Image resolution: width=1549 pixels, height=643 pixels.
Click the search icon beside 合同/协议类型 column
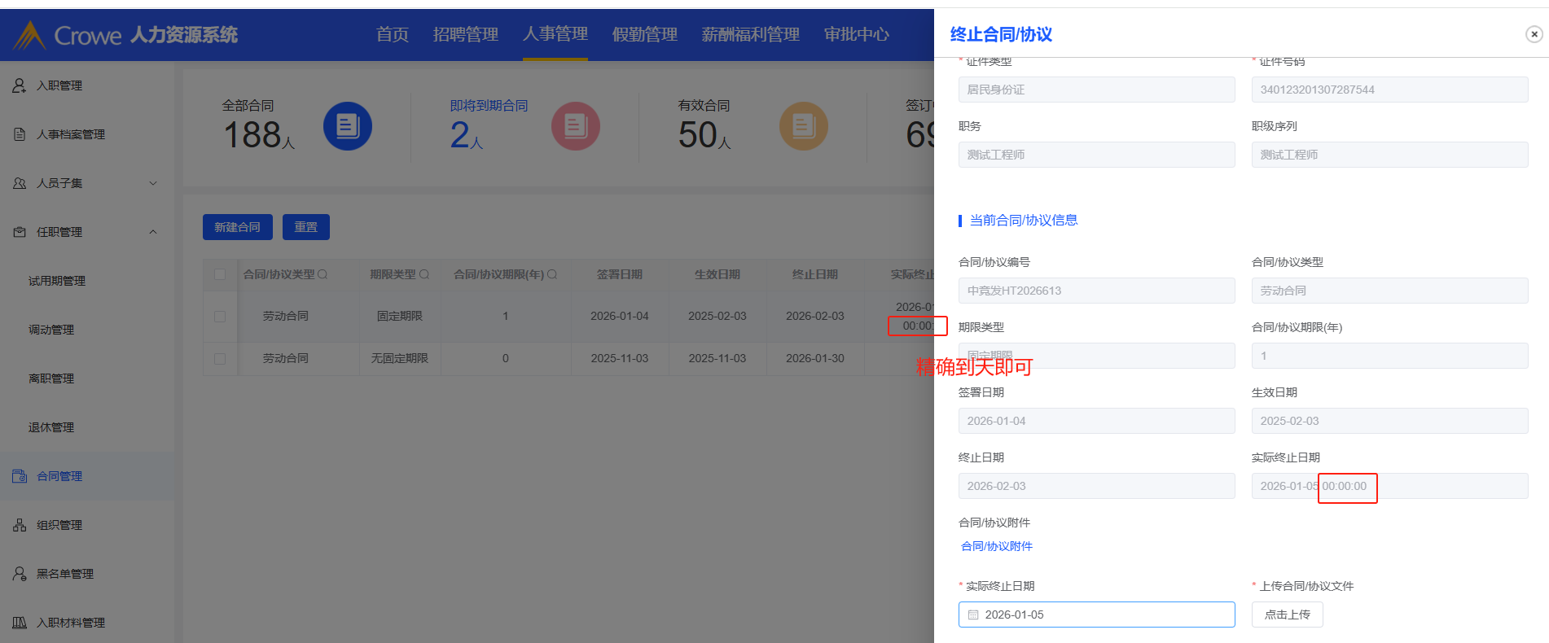tap(323, 275)
